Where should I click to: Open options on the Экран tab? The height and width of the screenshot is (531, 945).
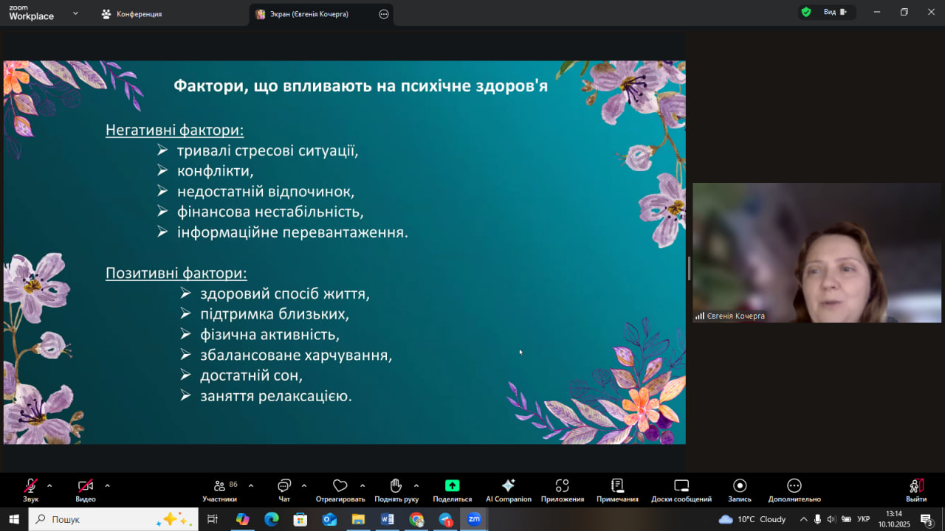pyautogui.click(x=383, y=14)
